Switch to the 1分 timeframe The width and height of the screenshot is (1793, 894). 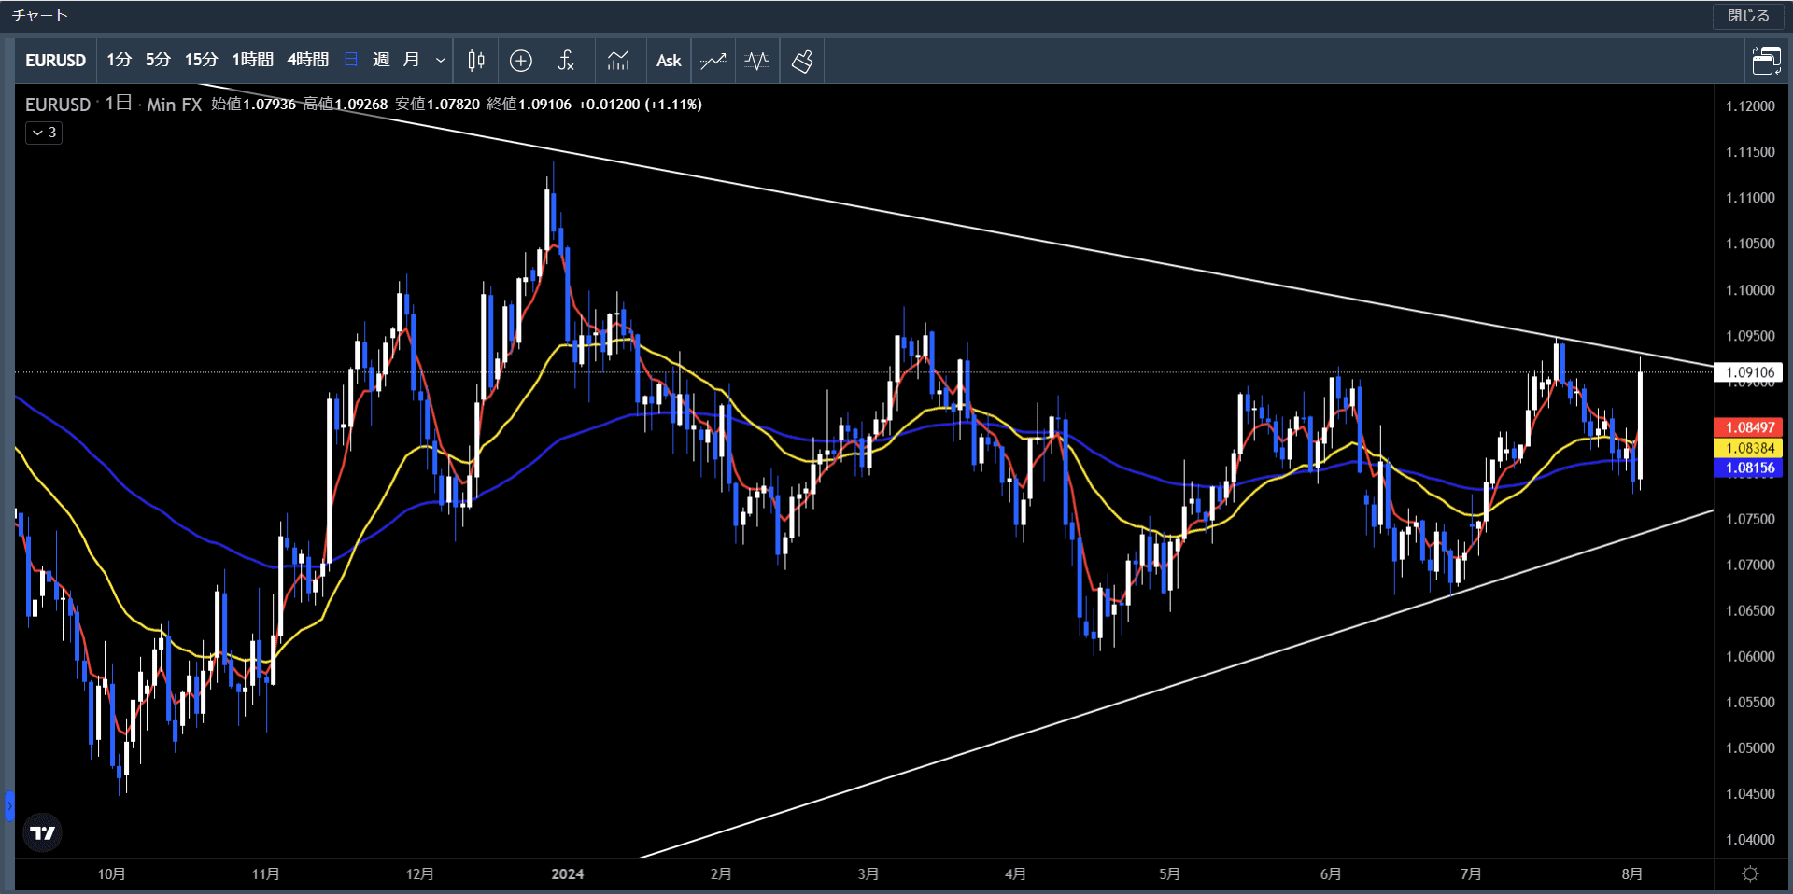tap(119, 60)
